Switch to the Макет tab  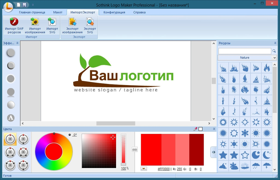point(58,12)
